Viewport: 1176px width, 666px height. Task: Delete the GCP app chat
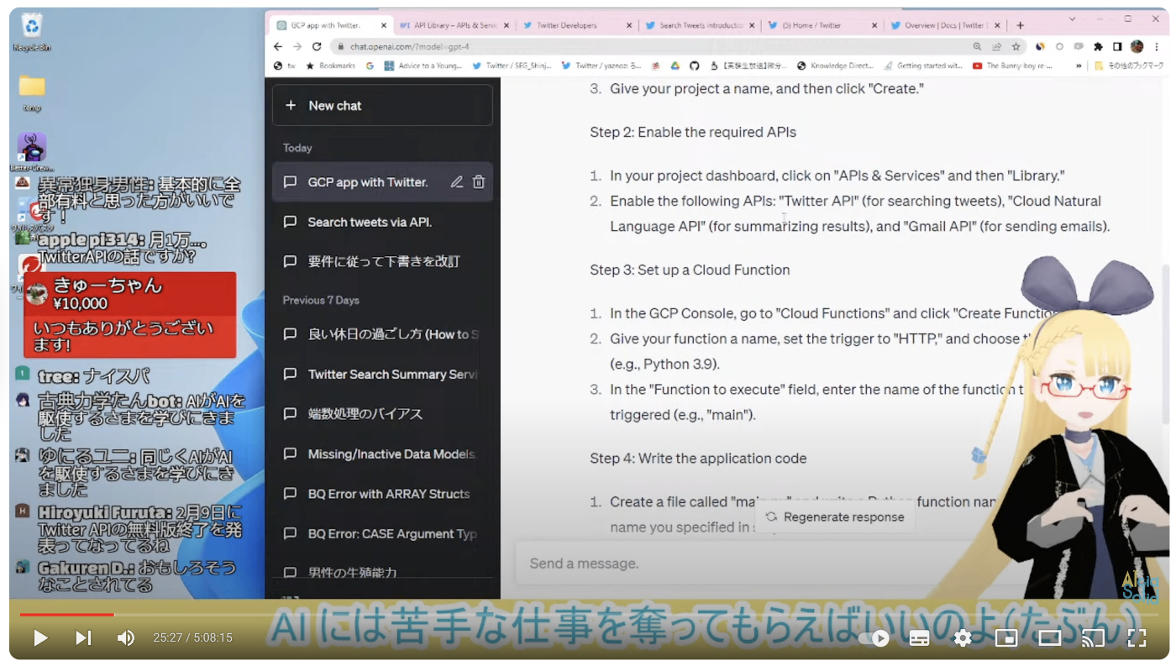point(479,182)
